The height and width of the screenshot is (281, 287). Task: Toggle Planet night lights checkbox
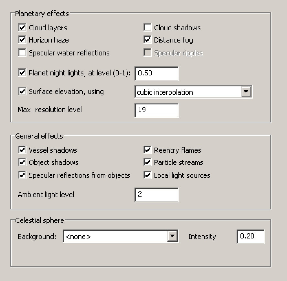click(x=22, y=73)
